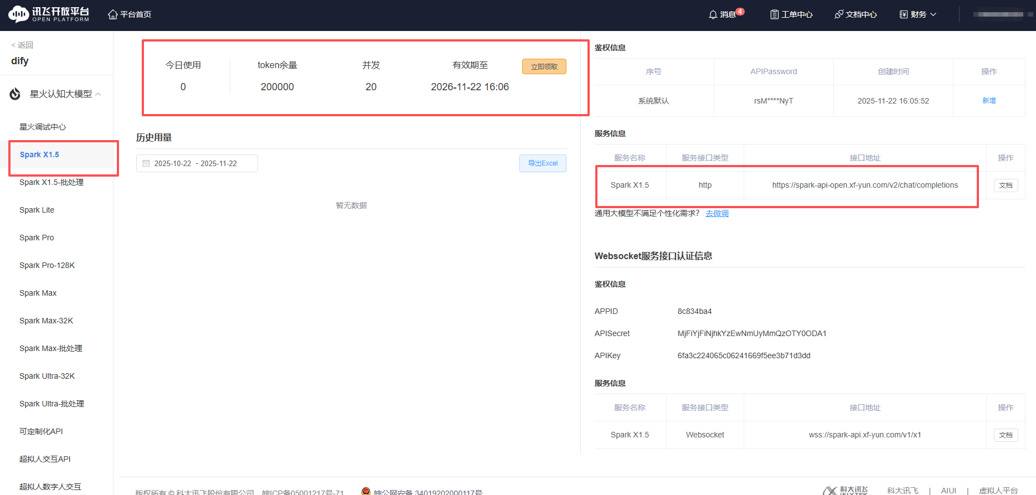Open Spark X1.5-批处理 in sidebar
The height and width of the screenshot is (495, 1036).
tap(51, 182)
